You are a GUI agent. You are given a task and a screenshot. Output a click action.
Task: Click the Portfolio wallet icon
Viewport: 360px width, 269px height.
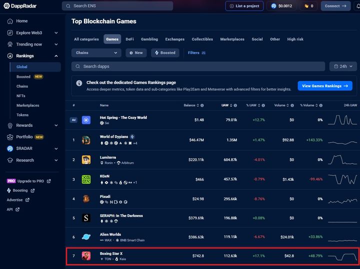pos(10,137)
